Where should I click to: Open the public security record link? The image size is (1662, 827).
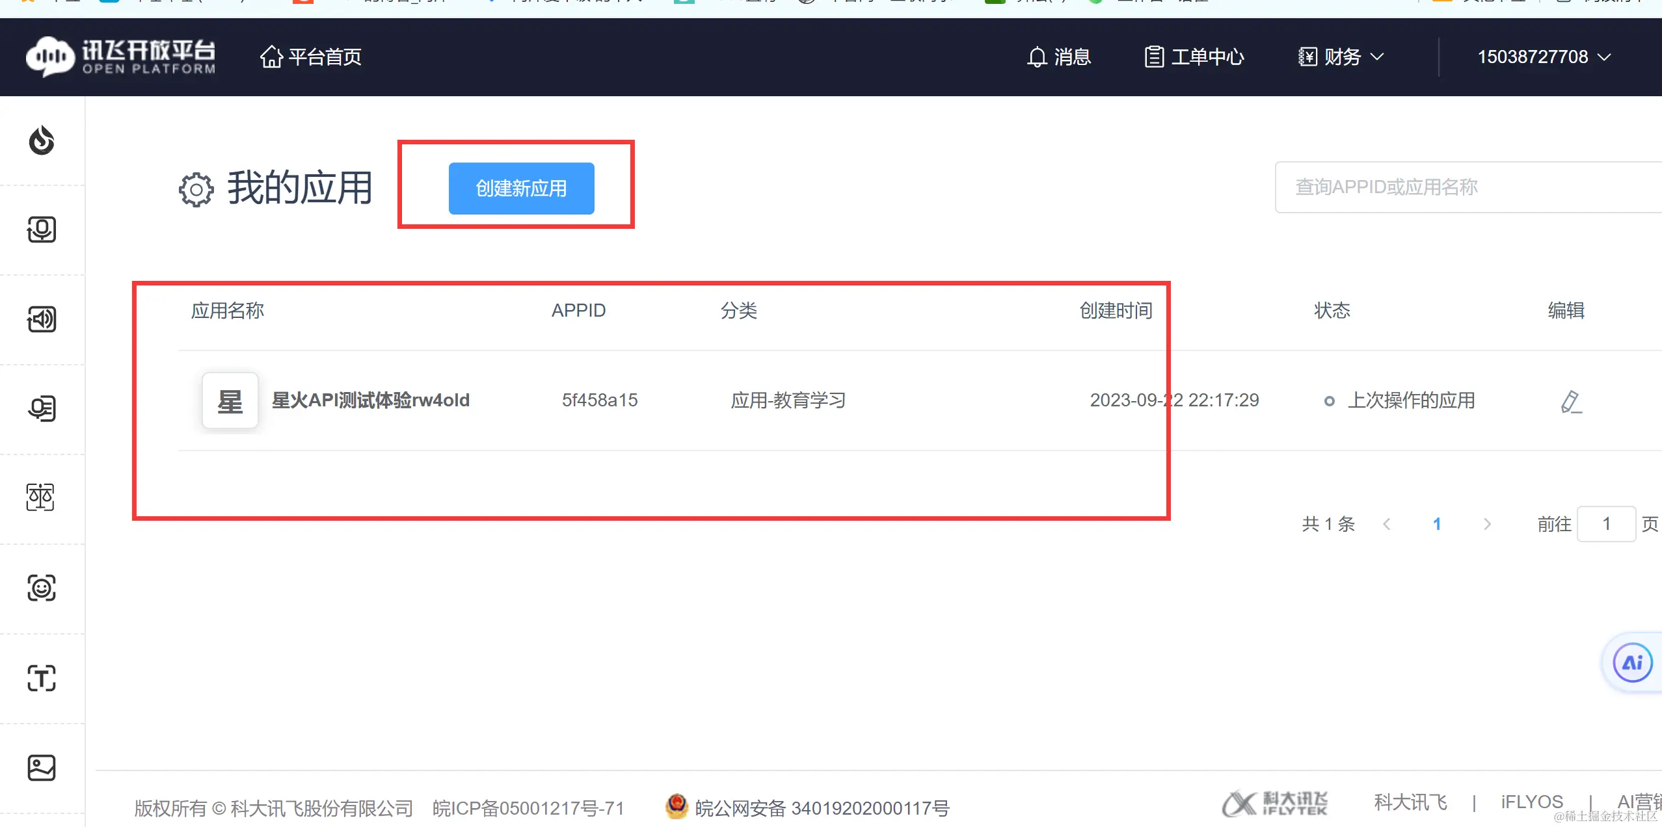click(x=822, y=808)
